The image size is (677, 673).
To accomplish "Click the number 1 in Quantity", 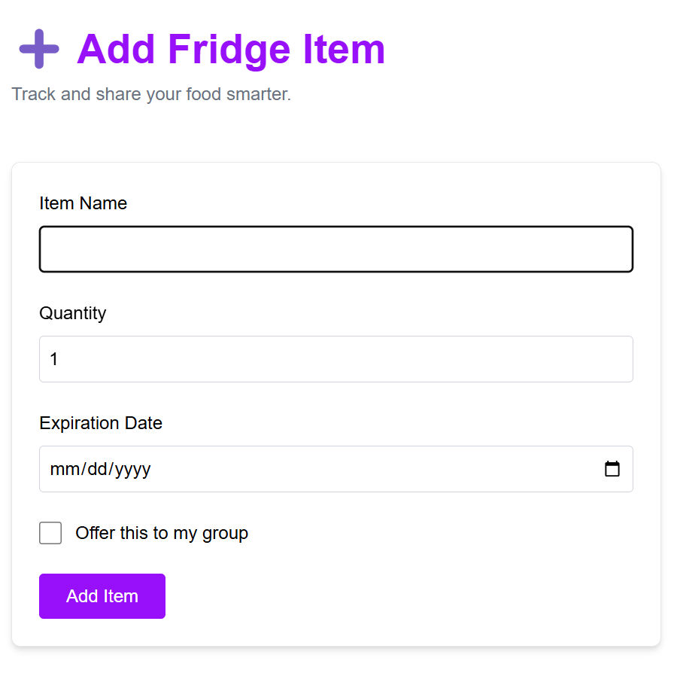I will [x=54, y=360].
